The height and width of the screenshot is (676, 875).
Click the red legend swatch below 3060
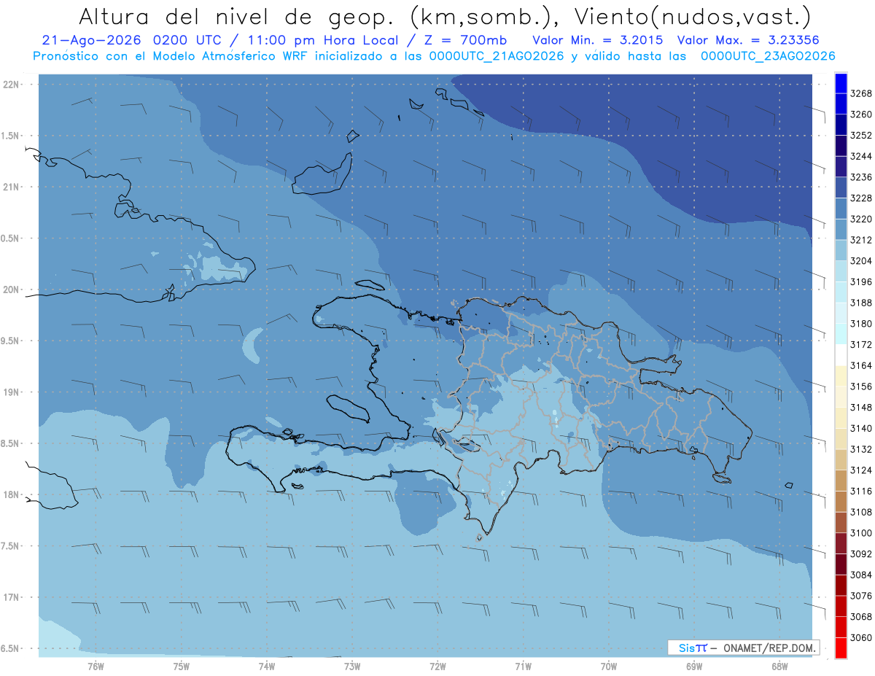pos(841,648)
